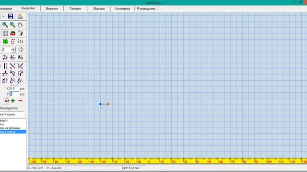Click the middle node editing tool icon

(x=13, y=57)
